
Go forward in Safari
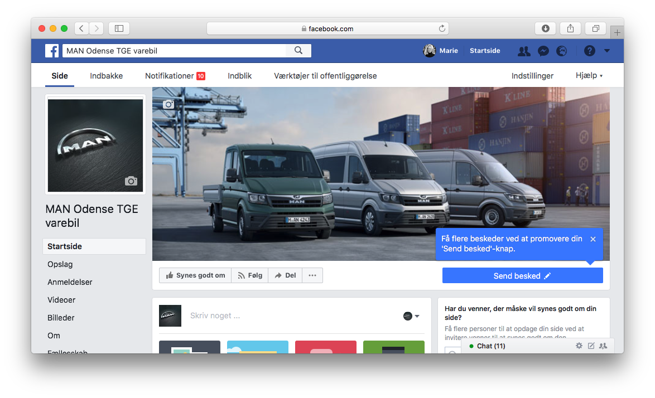click(97, 28)
